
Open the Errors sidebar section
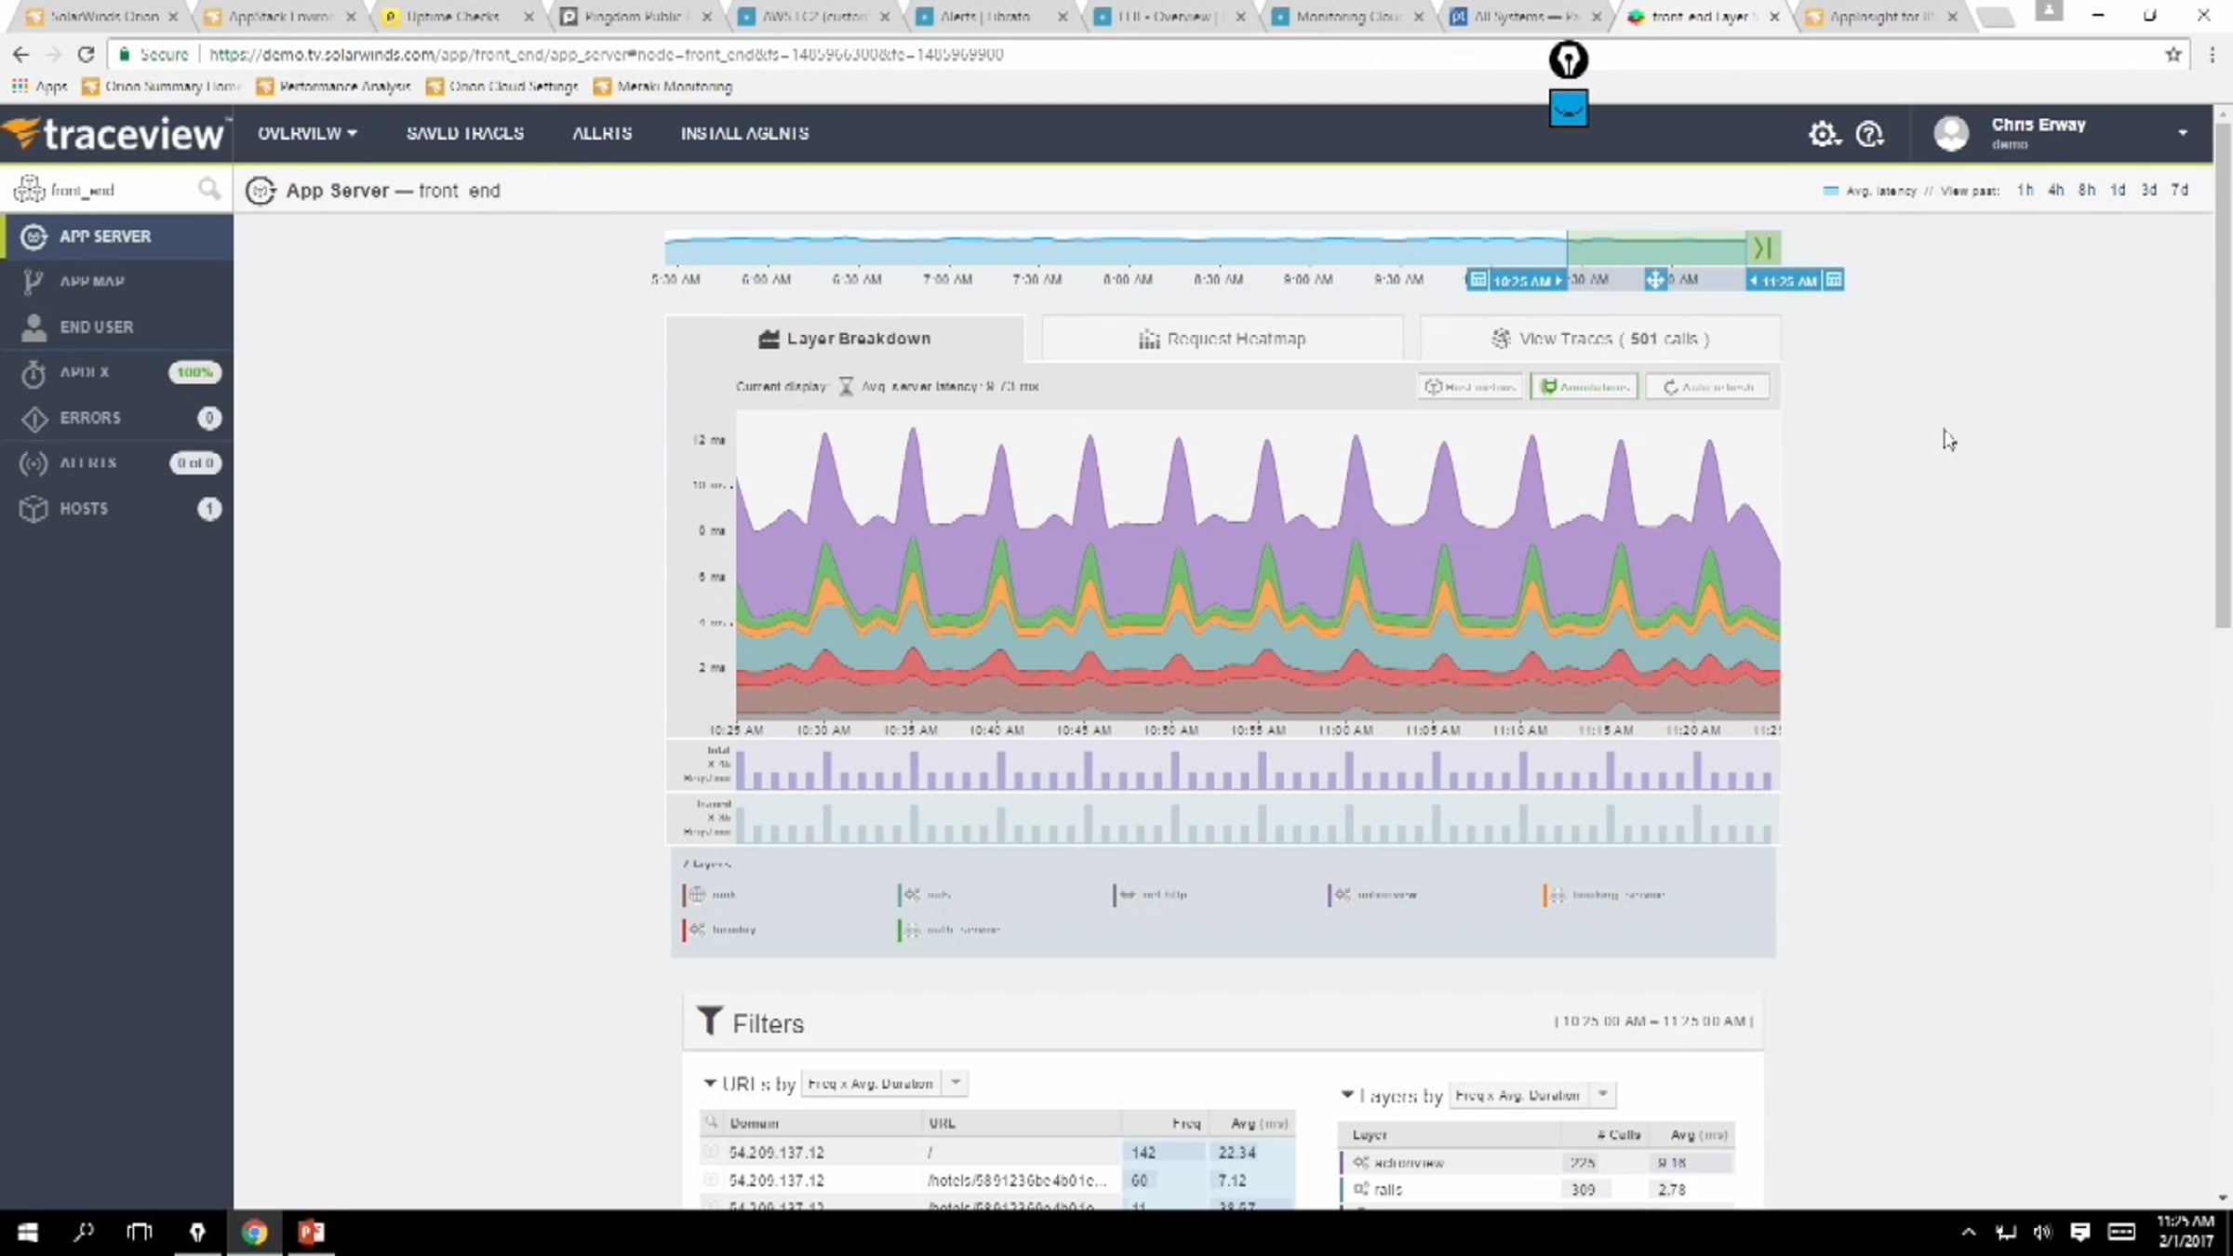(90, 418)
